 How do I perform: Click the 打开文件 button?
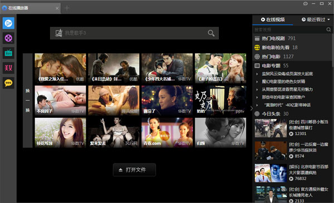coord(134,170)
